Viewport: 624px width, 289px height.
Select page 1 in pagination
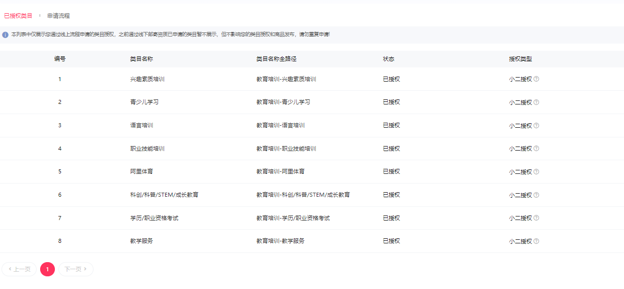pos(47,269)
